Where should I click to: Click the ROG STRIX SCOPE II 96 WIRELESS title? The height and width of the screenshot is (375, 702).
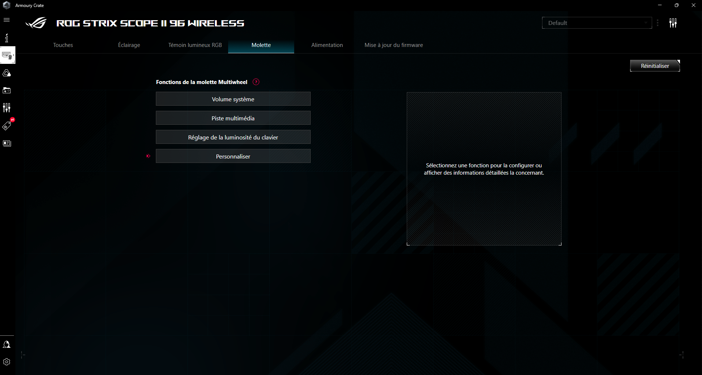(150, 23)
